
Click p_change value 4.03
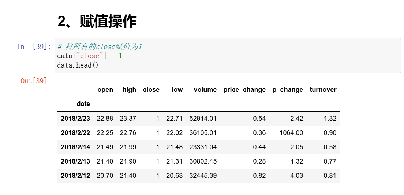pyautogui.click(x=297, y=176)
